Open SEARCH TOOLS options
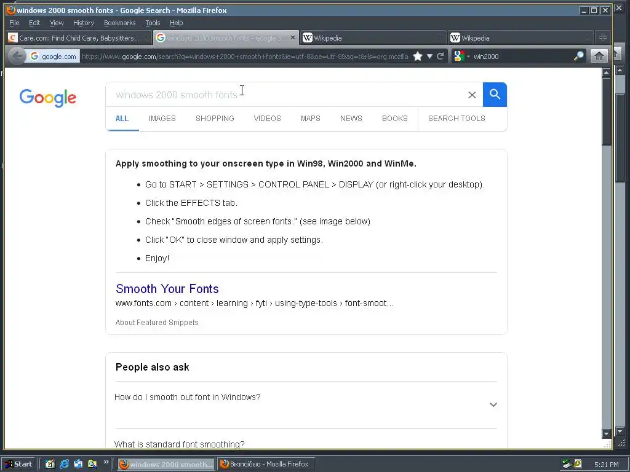The width and height of the screenshot is (630, 472). coord(457,119)
